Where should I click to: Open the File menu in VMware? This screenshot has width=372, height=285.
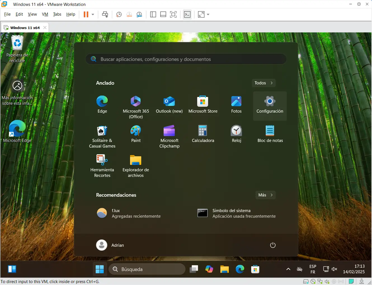pyautogui.click(x=7, y=14)
